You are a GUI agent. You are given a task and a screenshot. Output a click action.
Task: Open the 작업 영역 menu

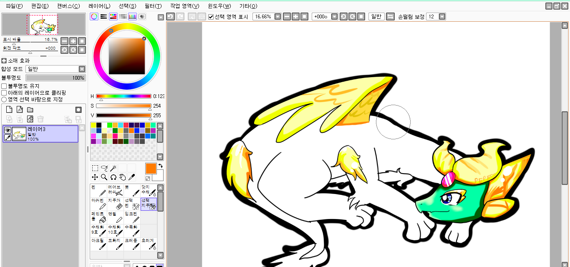(x=184, y=6)
